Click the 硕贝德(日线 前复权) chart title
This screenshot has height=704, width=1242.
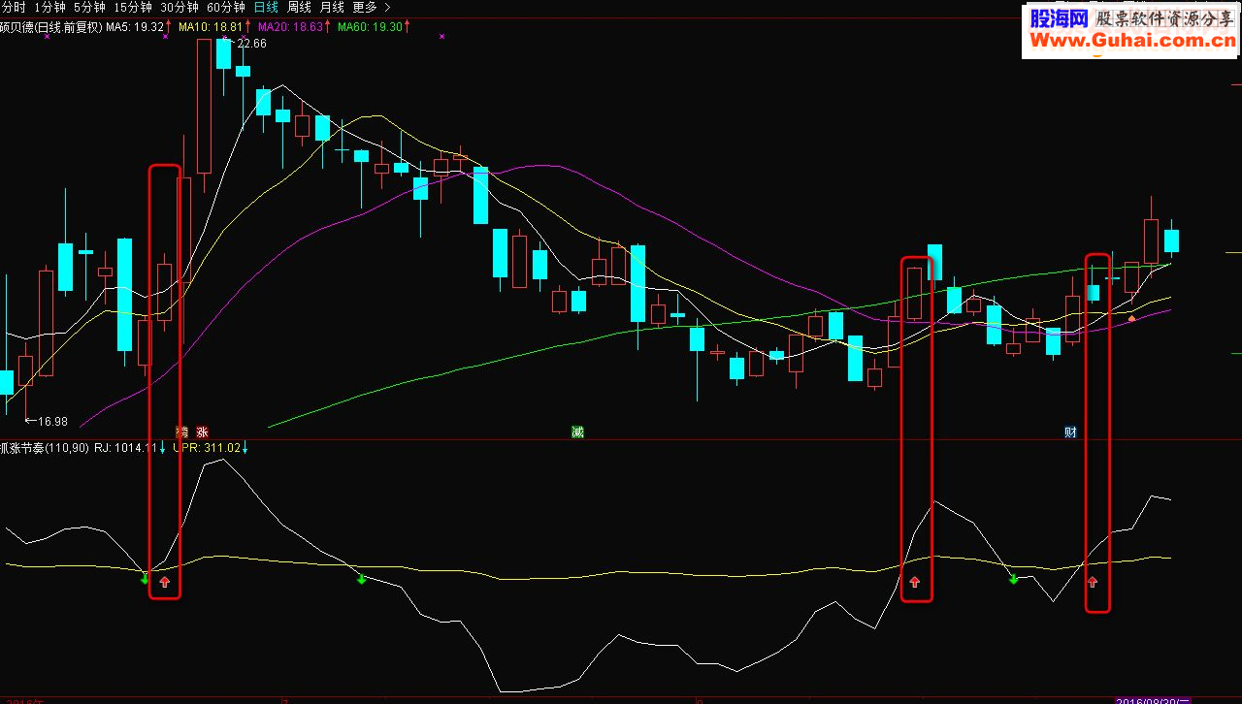coord(51,27)
